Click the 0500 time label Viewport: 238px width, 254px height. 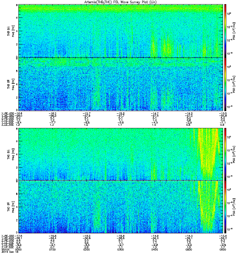point(189,250)
